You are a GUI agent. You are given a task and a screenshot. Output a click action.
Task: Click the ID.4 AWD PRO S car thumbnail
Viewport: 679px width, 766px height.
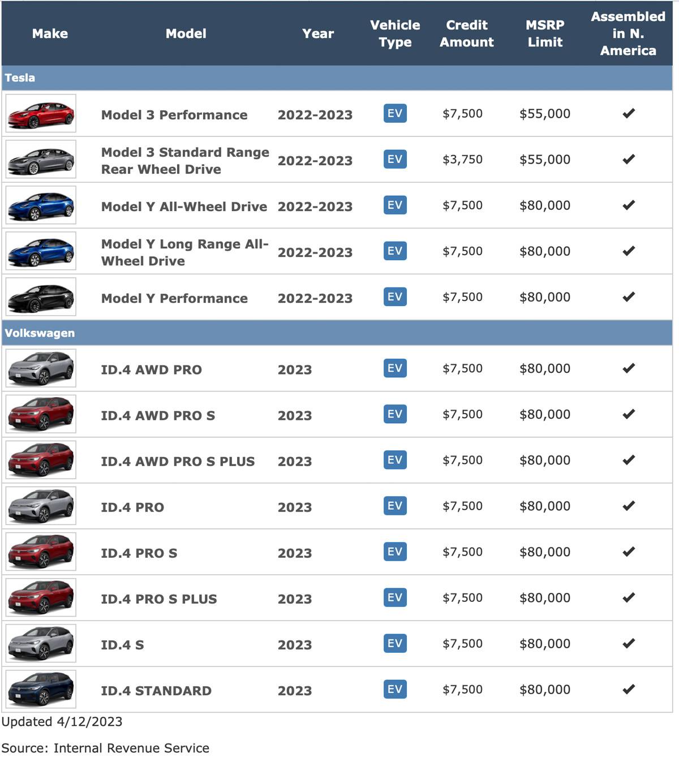click(x=41, y=414)
